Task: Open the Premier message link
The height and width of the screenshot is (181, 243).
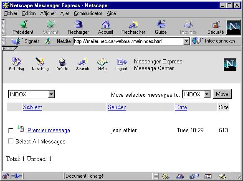Action: pyautogui.click(x=49, y=130)
